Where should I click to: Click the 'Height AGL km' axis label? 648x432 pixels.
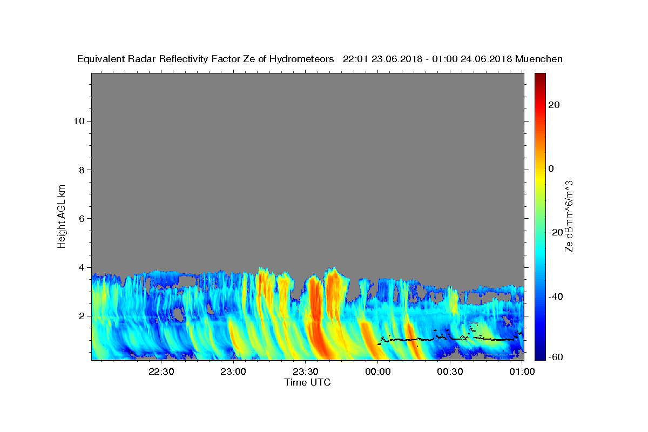coord(62,215)
